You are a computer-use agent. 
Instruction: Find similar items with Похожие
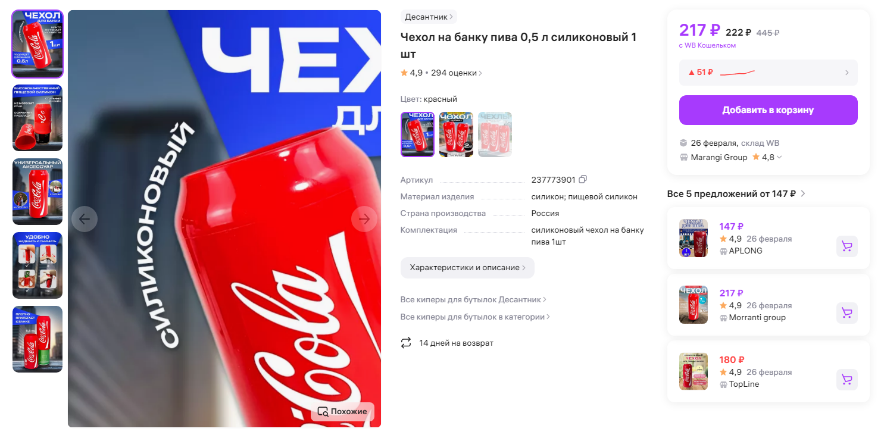(x=342, y=412)
